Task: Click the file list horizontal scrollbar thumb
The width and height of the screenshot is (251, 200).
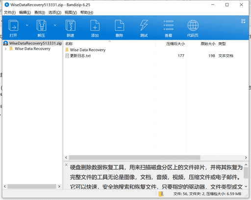Action: pos(134,157)
